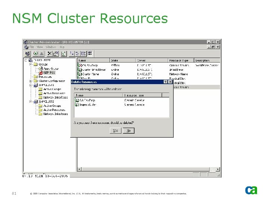This screenshot has height=201, width=269.
Task: Select Apps Group in the tree
Action: [51, 68]
